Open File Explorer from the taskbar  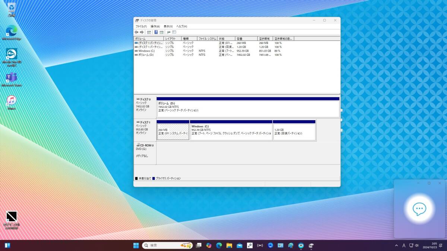[229, 245]
